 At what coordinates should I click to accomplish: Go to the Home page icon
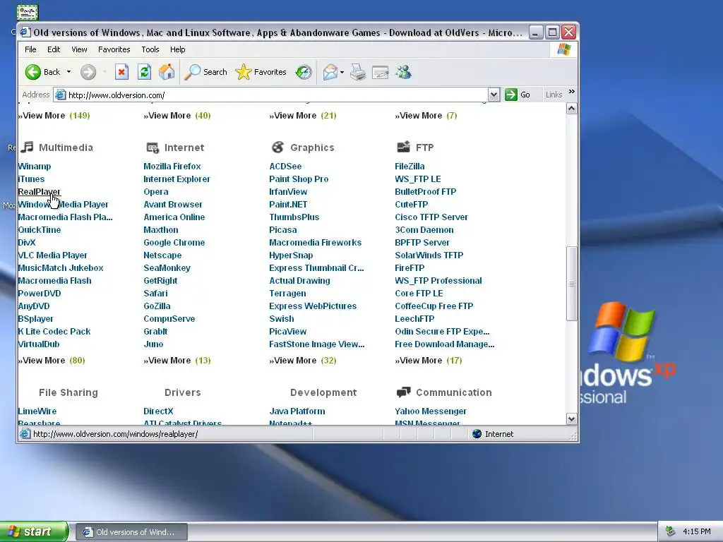(167, 72)
